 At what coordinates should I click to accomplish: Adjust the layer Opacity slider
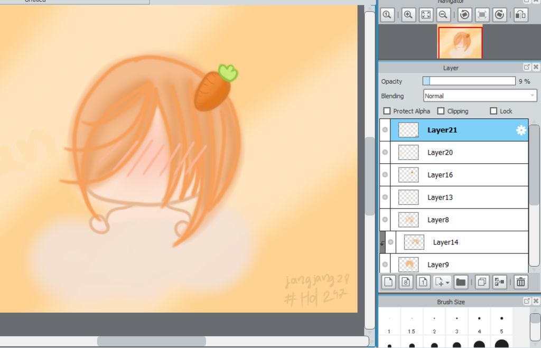click(x=469, y=81)
